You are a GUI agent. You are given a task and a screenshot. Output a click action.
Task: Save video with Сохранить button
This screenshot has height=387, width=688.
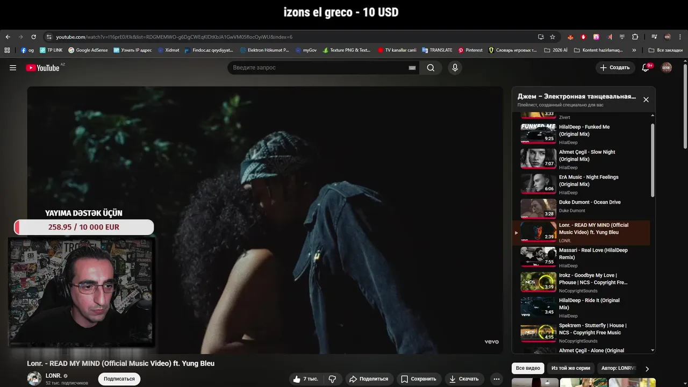[x=419, y=379]
